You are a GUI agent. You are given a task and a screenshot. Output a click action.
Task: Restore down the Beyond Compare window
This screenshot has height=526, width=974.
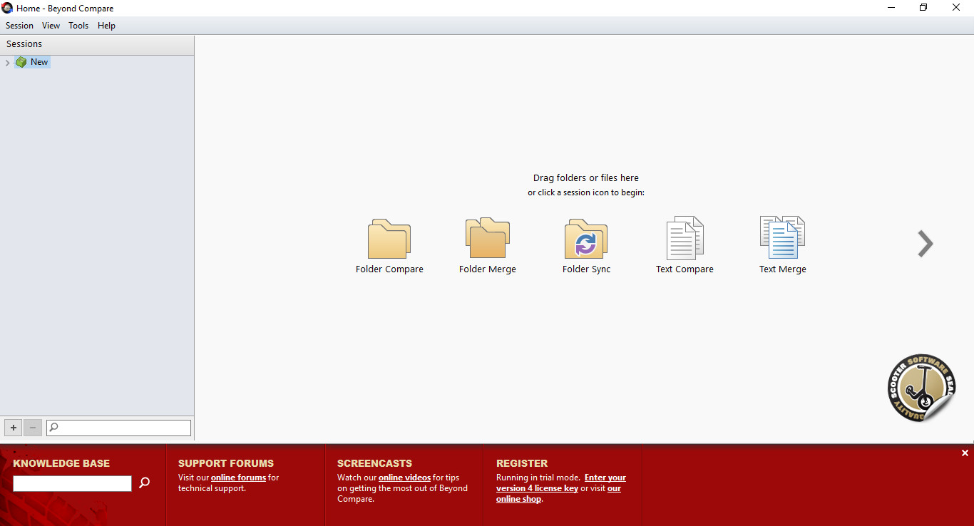(x=923, y=8)
